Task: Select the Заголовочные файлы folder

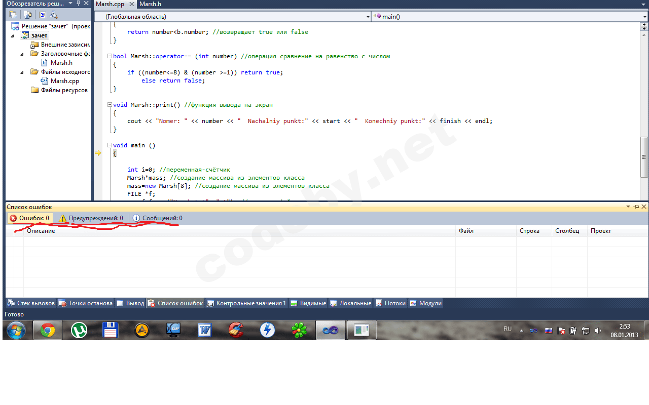Action: pos(61,54)
